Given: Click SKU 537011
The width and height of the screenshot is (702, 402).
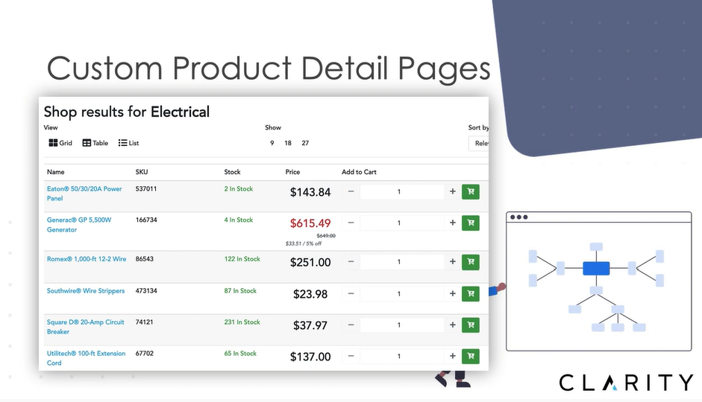Looking at the screenshot, I should (146, 189).
